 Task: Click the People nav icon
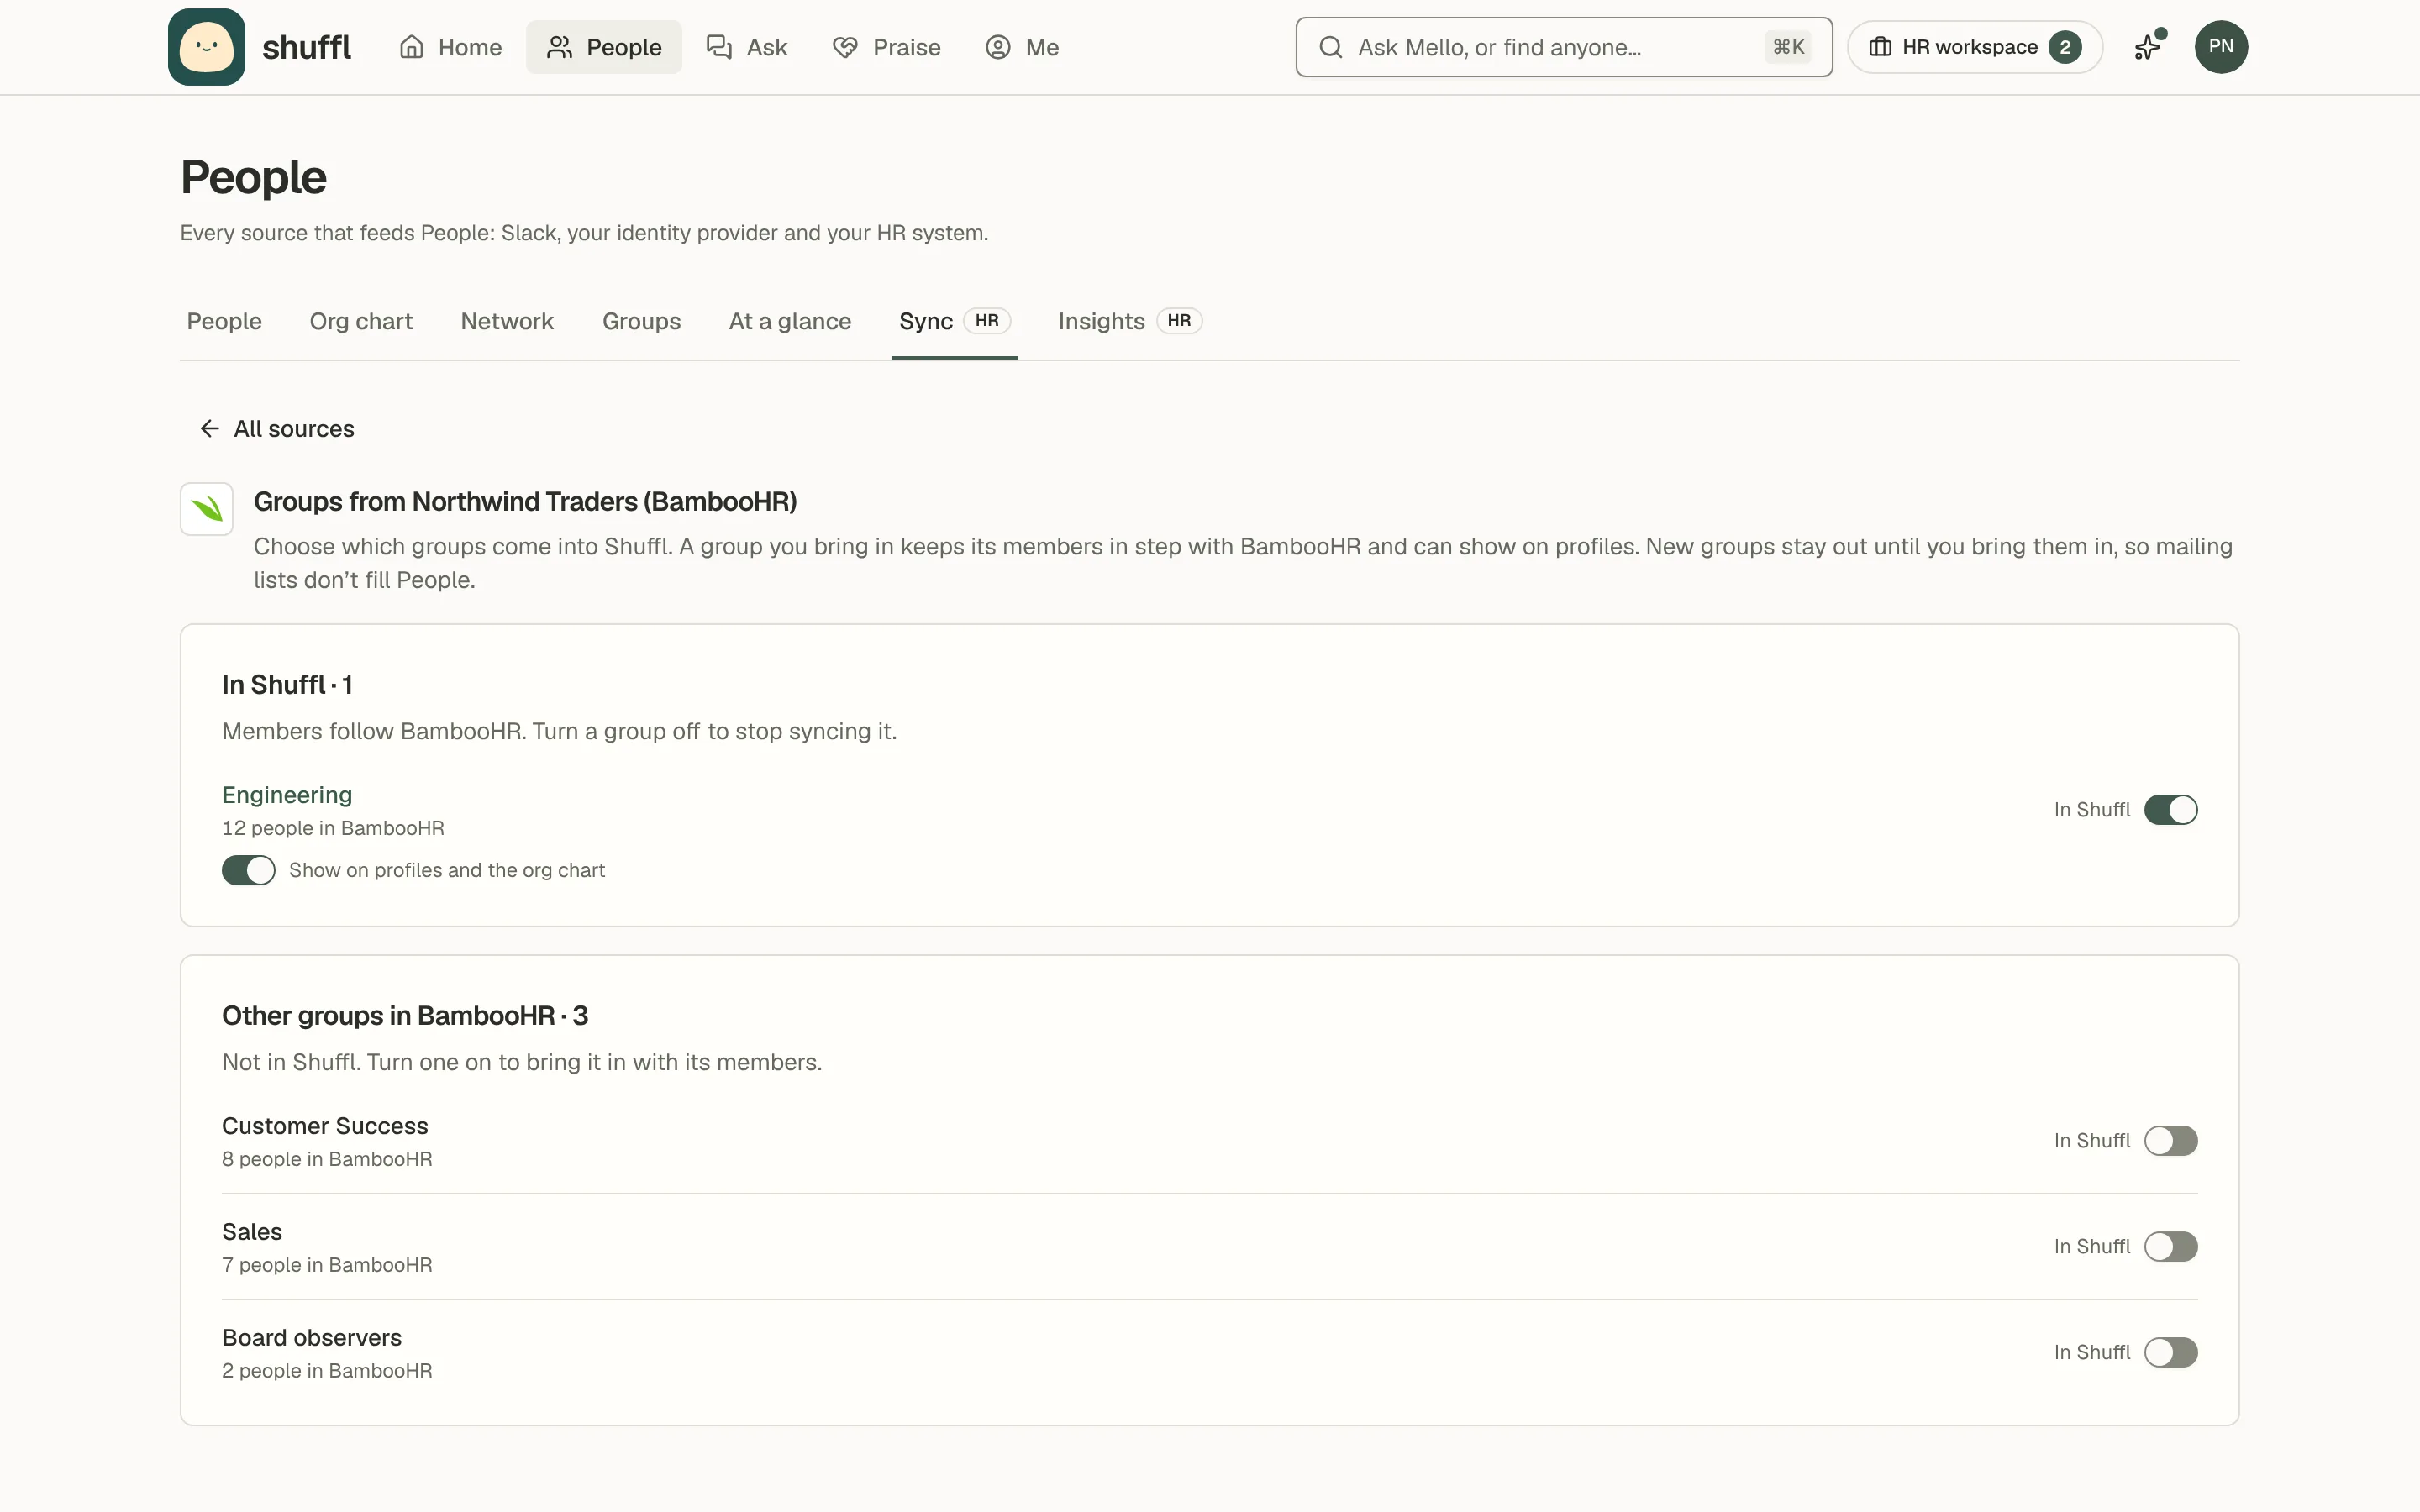(x=559, y=47)
